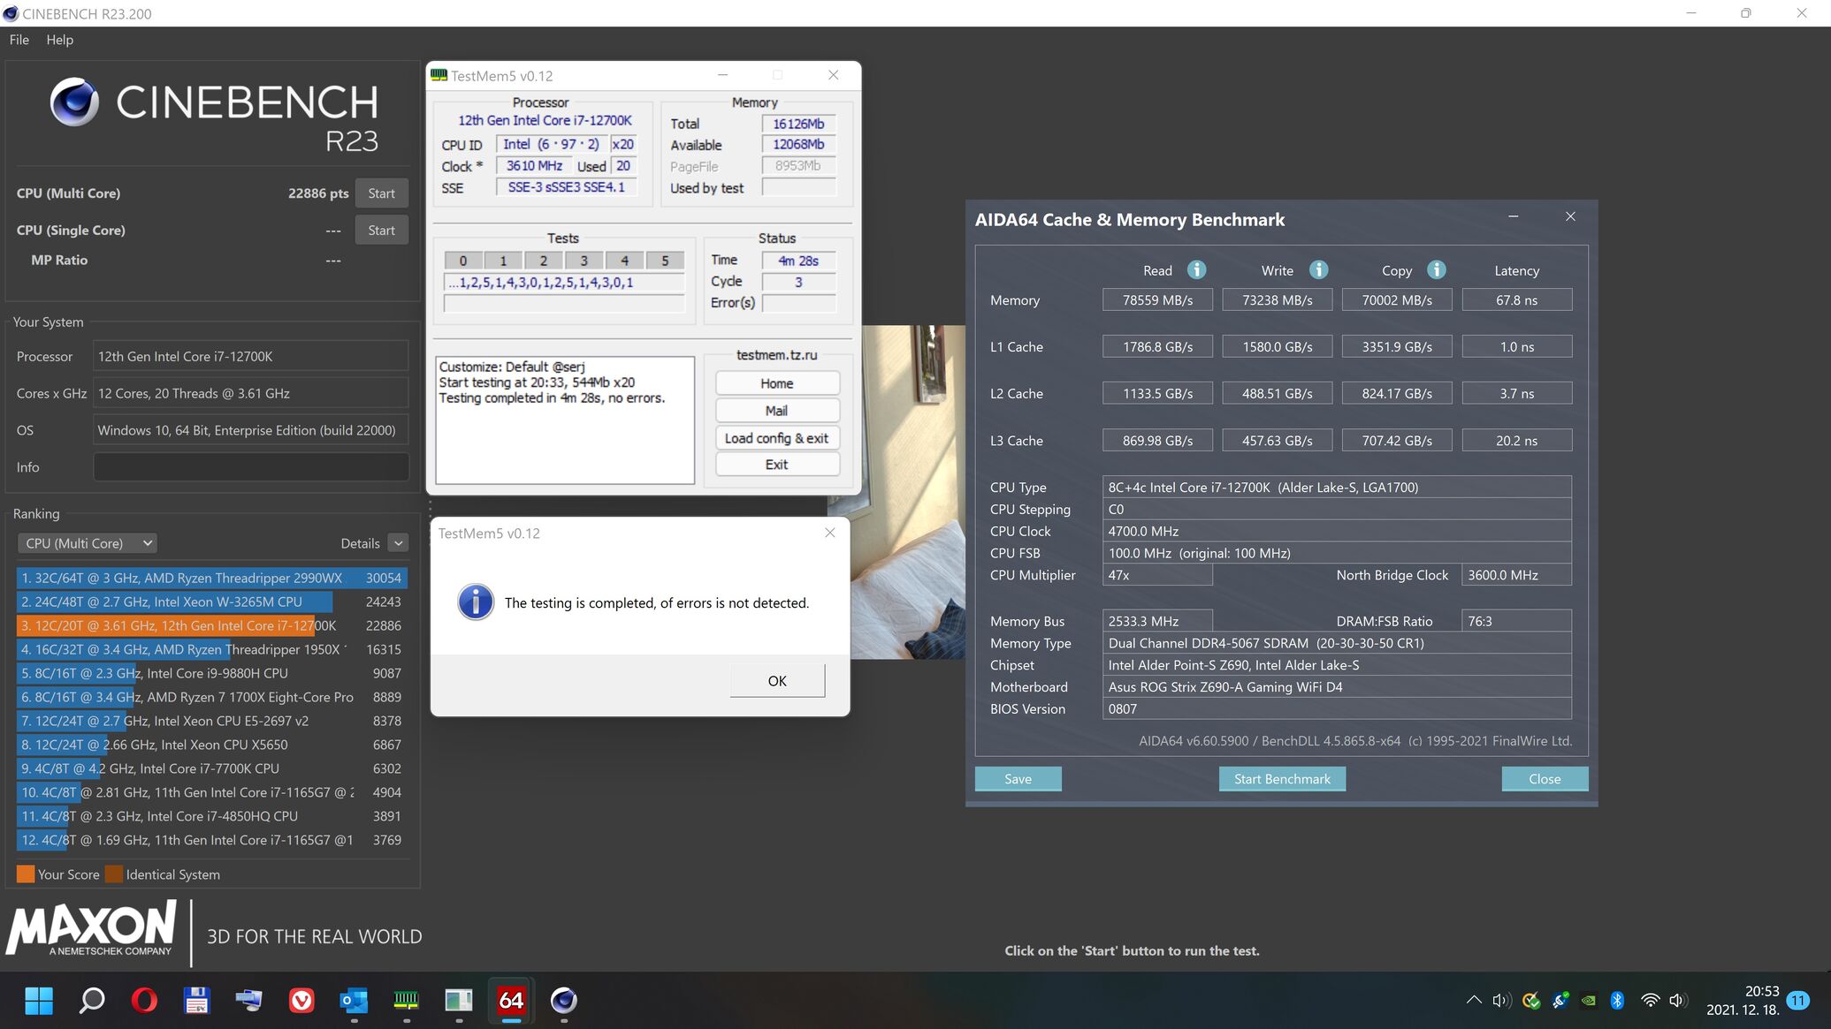Click the info icon next to Write
The width and height of the screenshot is (1831, 1029).
tap(1318, 270)
